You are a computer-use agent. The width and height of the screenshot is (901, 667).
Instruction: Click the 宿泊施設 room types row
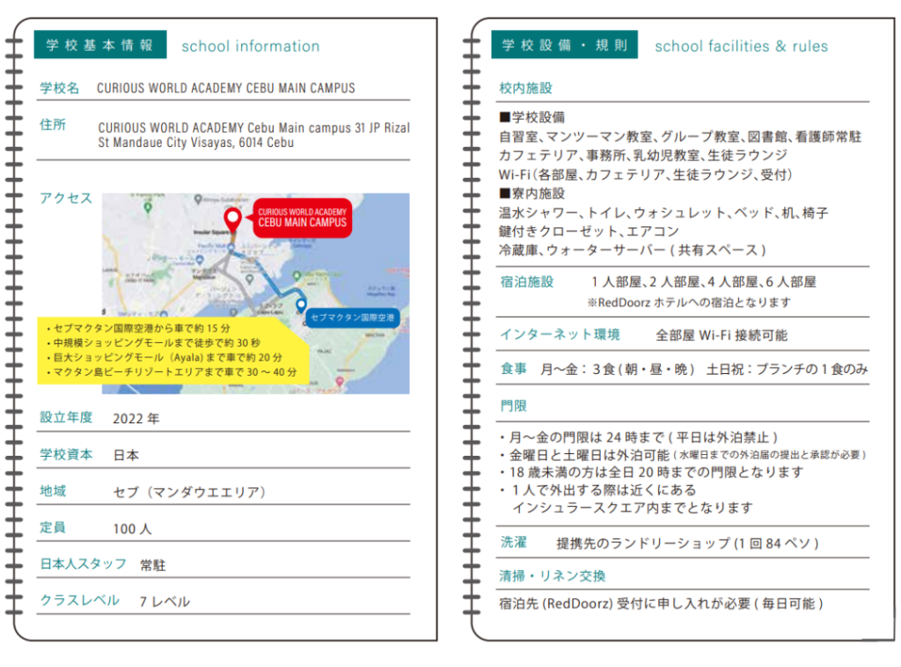pos(703,282)
